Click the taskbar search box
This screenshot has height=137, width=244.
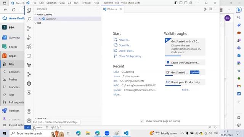(x=37, y=133)
